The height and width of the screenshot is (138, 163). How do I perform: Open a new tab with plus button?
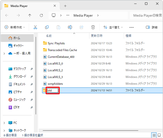[x=65, y=6]
